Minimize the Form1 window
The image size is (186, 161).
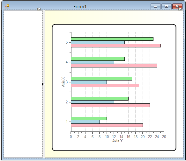pyautogui.click(x=155, y=6)
